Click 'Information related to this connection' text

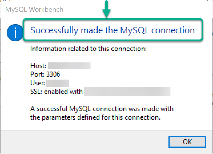88,49
